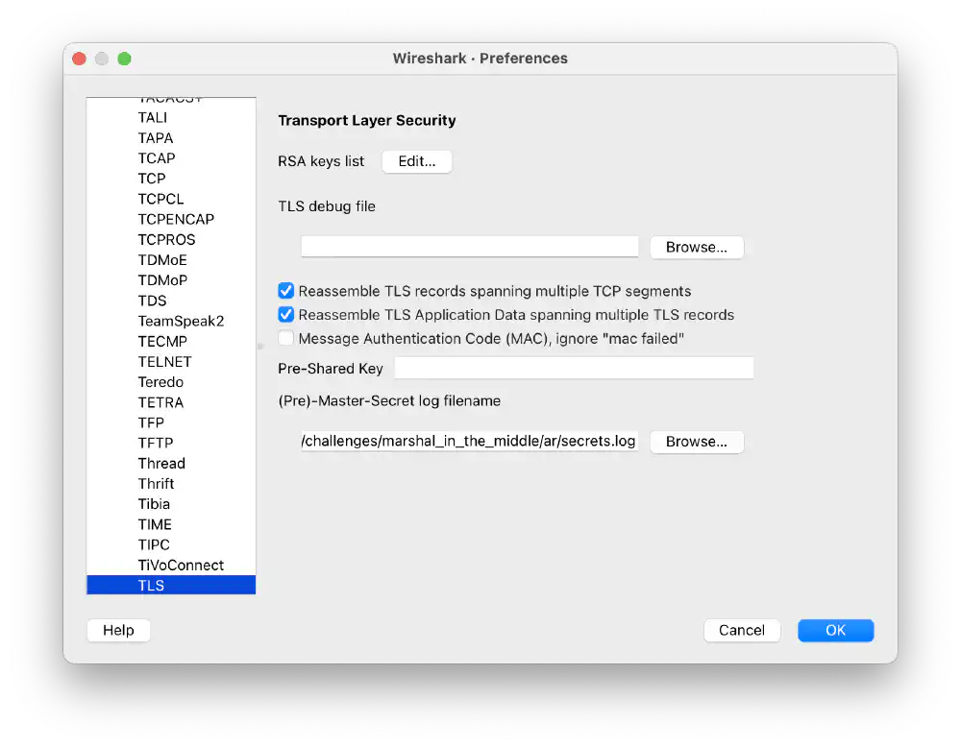Select TELNET from the protocol sidebar
The height and width of the screenshot is (747, 961).
click(164, 361)
